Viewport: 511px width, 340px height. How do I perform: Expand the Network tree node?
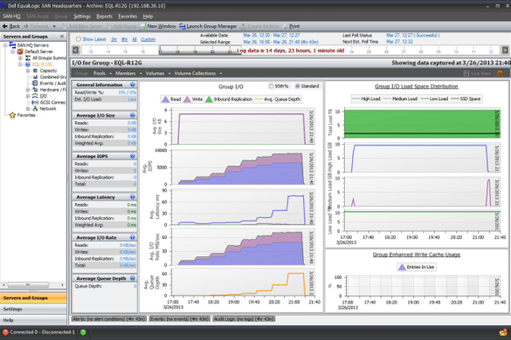pyautogui.click(x=28, y=109)
